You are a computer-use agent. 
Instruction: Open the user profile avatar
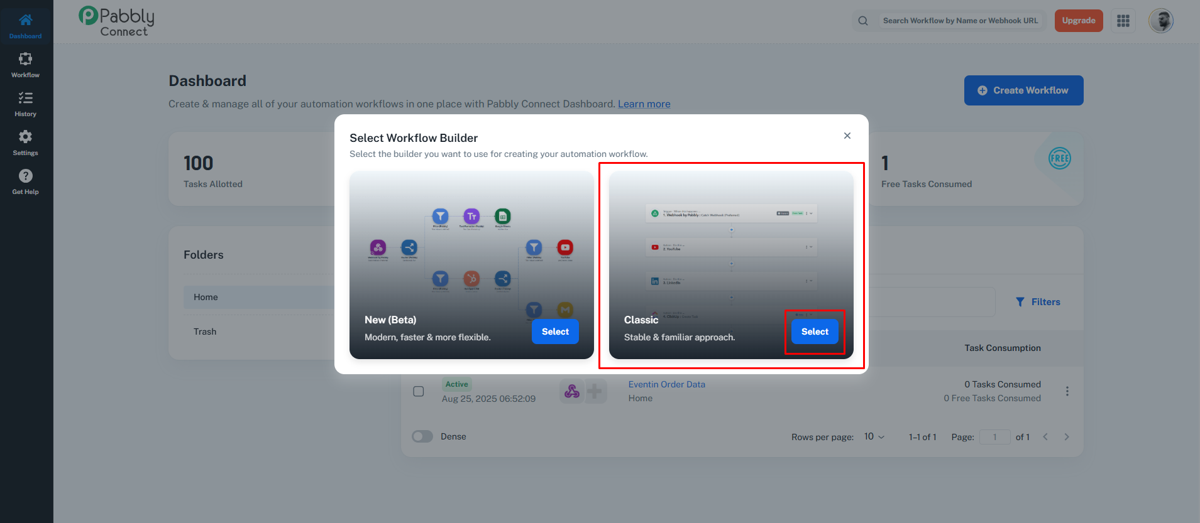pos(1161,21)
